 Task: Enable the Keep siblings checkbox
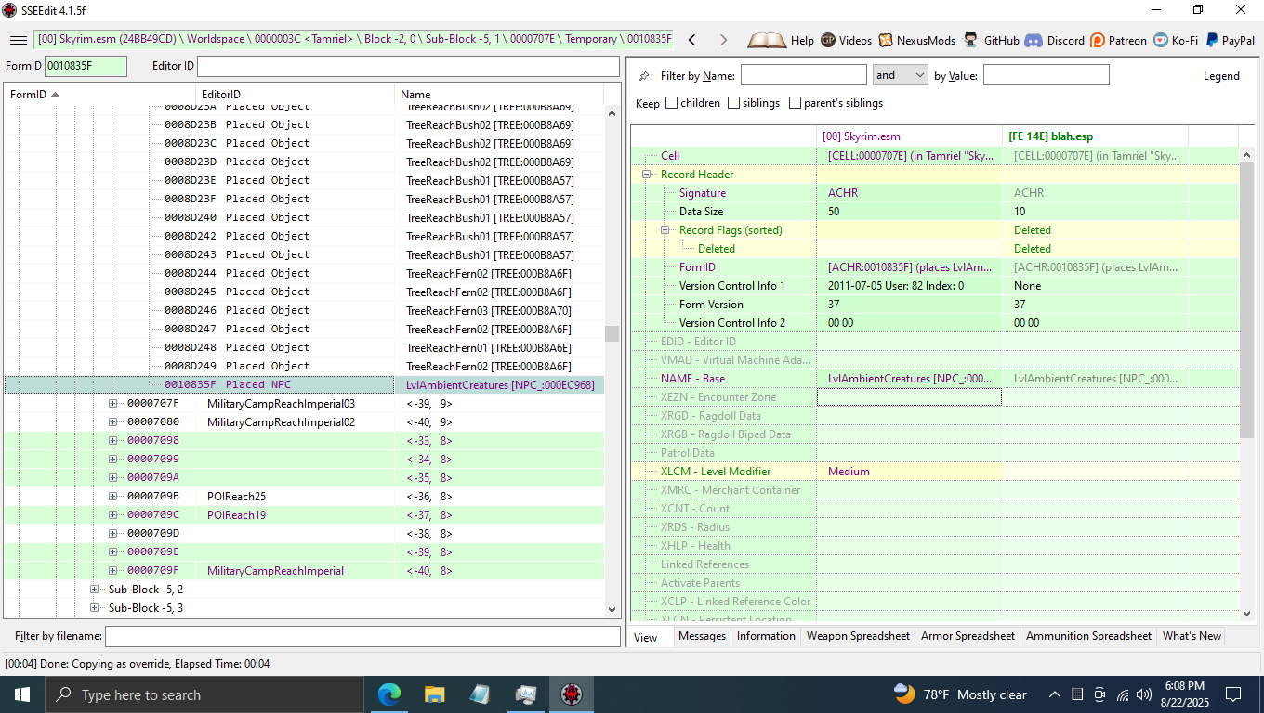(x=734, y=103)
